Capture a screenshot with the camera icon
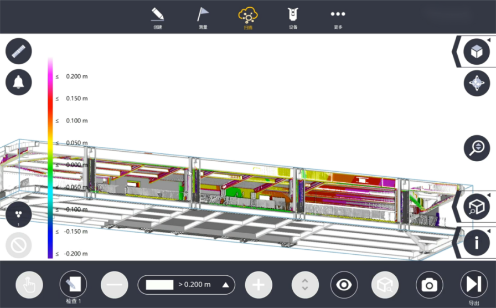 (x=428, y=285)
